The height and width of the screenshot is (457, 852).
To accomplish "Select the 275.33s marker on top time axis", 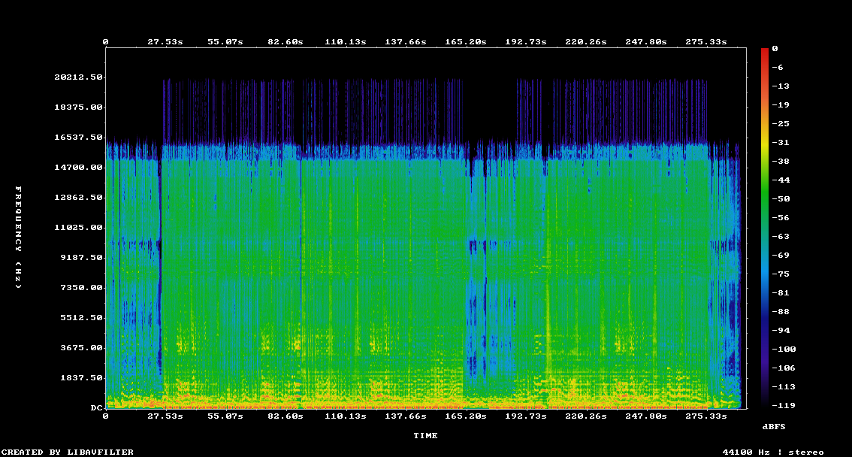I will (706, 42).
